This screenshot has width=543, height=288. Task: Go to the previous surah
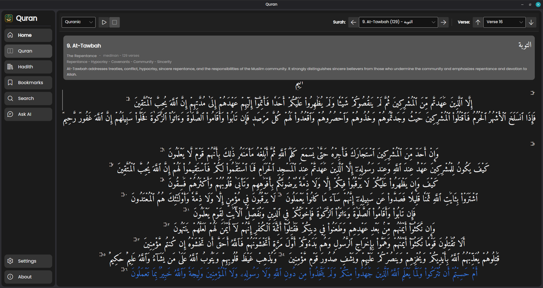tap(353, 22)
